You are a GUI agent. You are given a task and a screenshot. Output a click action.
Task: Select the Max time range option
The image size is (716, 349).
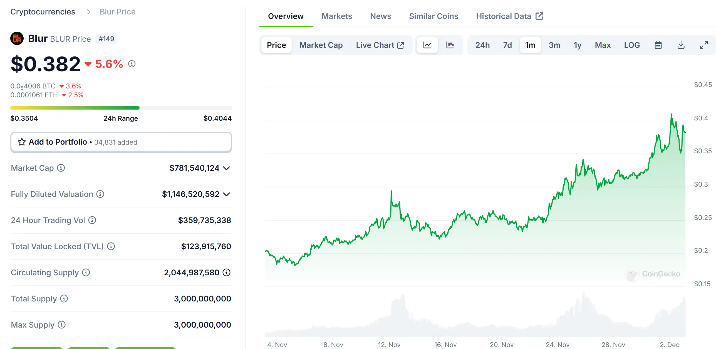coord(603,45)
